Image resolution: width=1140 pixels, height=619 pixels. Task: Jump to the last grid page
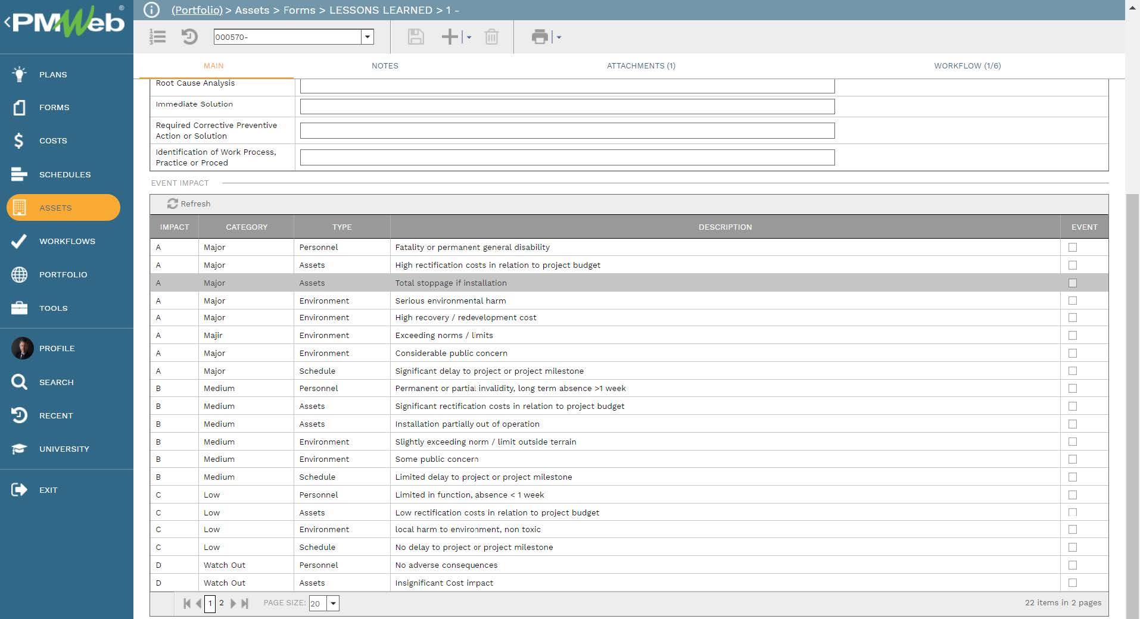click(x=244, y=604)
